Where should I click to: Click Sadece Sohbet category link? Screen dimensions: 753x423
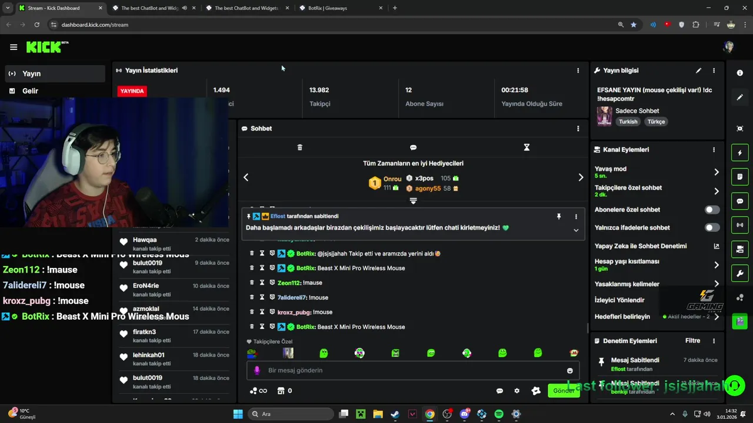(637, 111)
